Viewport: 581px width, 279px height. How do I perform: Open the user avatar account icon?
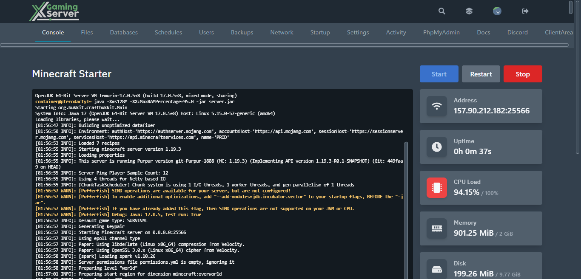pyautogui.click(x=497, y=11)
